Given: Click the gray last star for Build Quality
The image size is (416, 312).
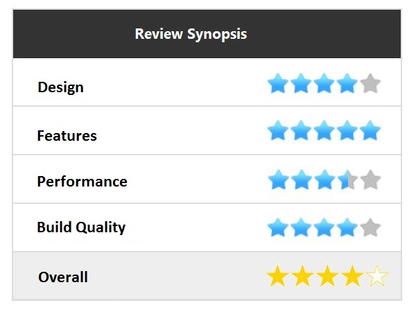Looking at the screenshot, I should (370, 227).
